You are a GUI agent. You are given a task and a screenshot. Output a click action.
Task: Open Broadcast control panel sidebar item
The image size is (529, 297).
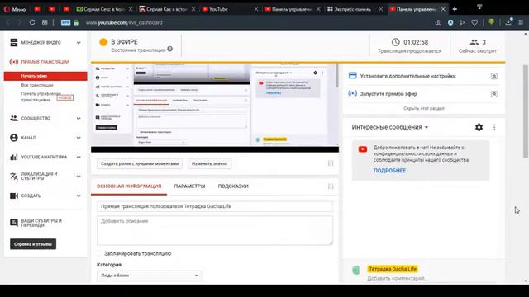(x=41, y=97)
